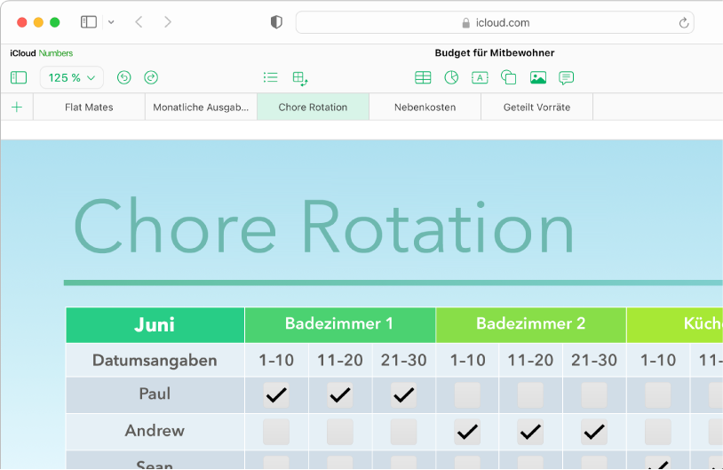Open the Monatliche Ausgab... sheet tab

[x=201, y=107]
